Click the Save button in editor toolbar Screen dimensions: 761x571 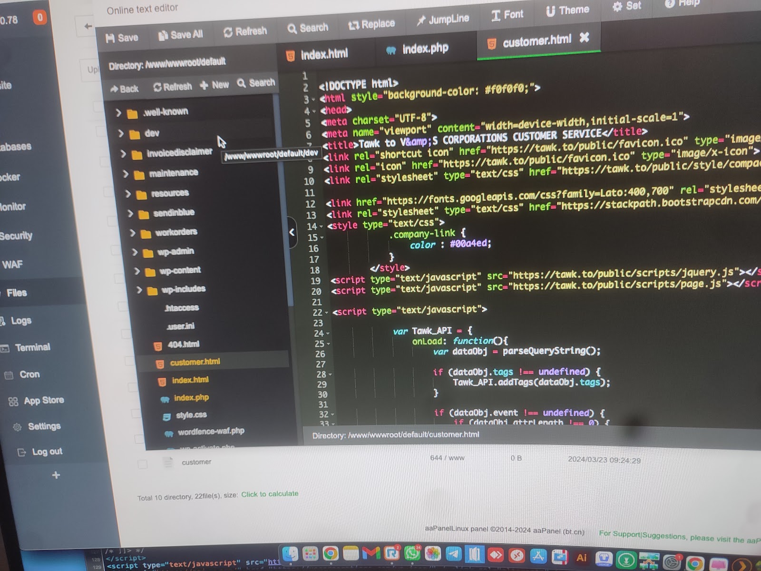coord(122,38)
